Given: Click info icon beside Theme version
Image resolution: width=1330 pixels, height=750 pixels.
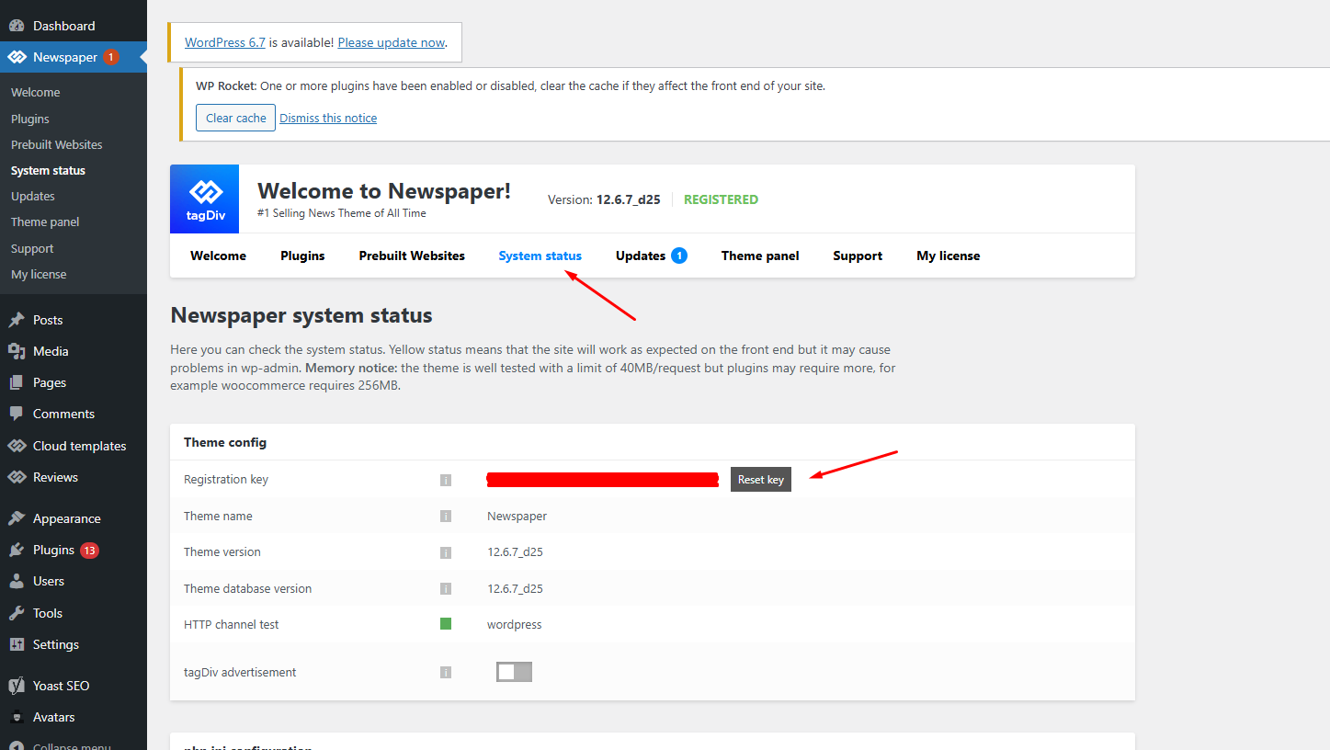Looking at the screenshot, I should click(446, 552).
